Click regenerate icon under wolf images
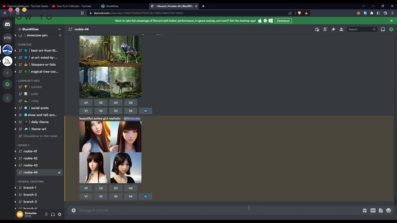 [145, 111]
